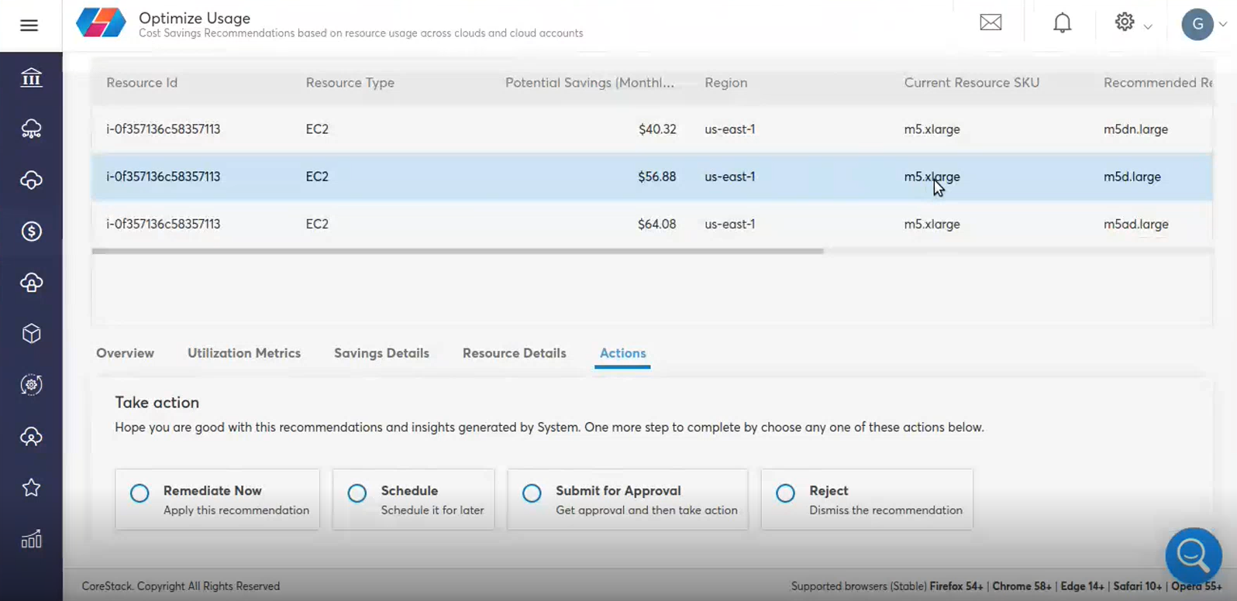The image size is (1237, 601).
Task: Sort by Resource Id column header
Action: point(142,83)
